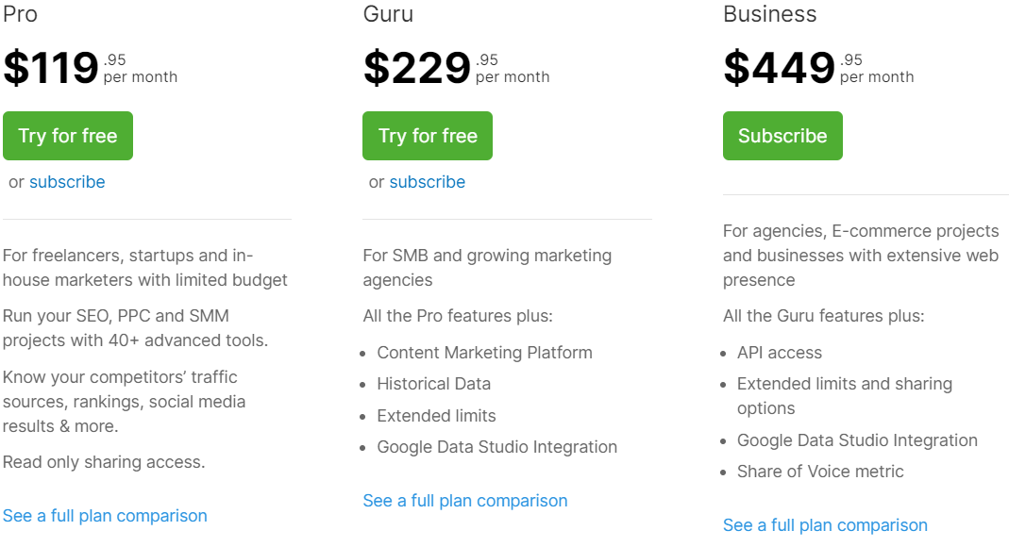The image size is (1009, 547).
Task: Click the API access list item
Action: pyautogui.click(x=779, y=353)
